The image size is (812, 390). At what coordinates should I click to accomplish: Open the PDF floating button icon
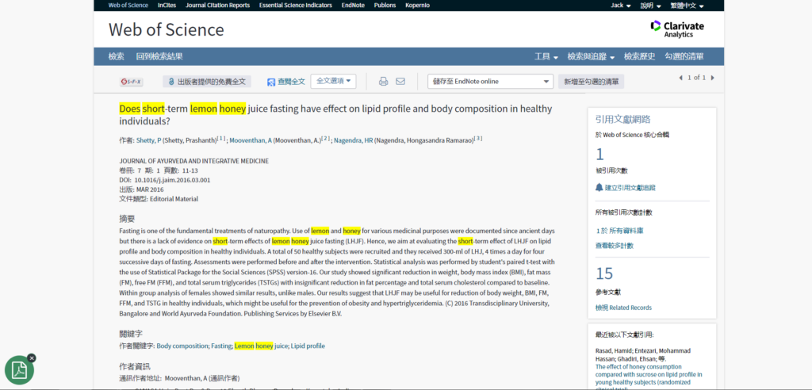(19, 370)
